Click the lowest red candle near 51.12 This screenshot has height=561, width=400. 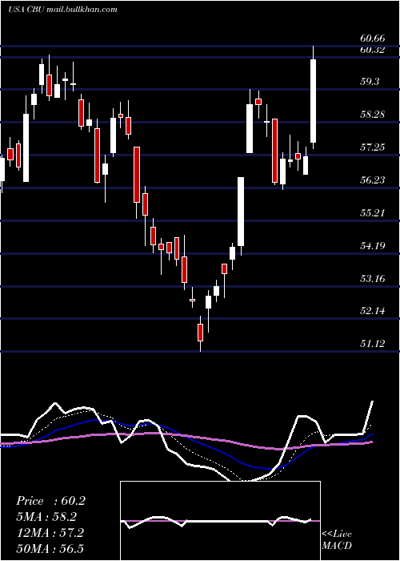coord(200,333)
